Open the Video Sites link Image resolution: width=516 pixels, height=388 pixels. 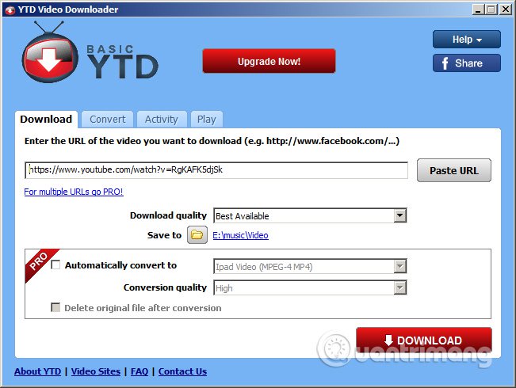(96, 371)
